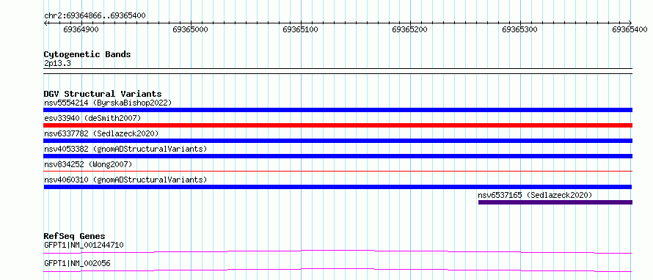Viewport: 653px width, 280px height.
Task: Click the DGV Structural Variants track title
Action: click(103, 94)
